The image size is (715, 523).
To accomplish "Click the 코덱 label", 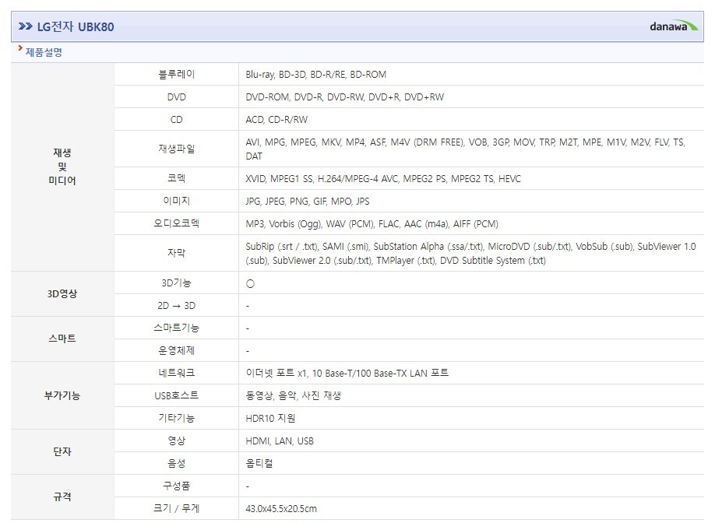I will tap(177, 178).
